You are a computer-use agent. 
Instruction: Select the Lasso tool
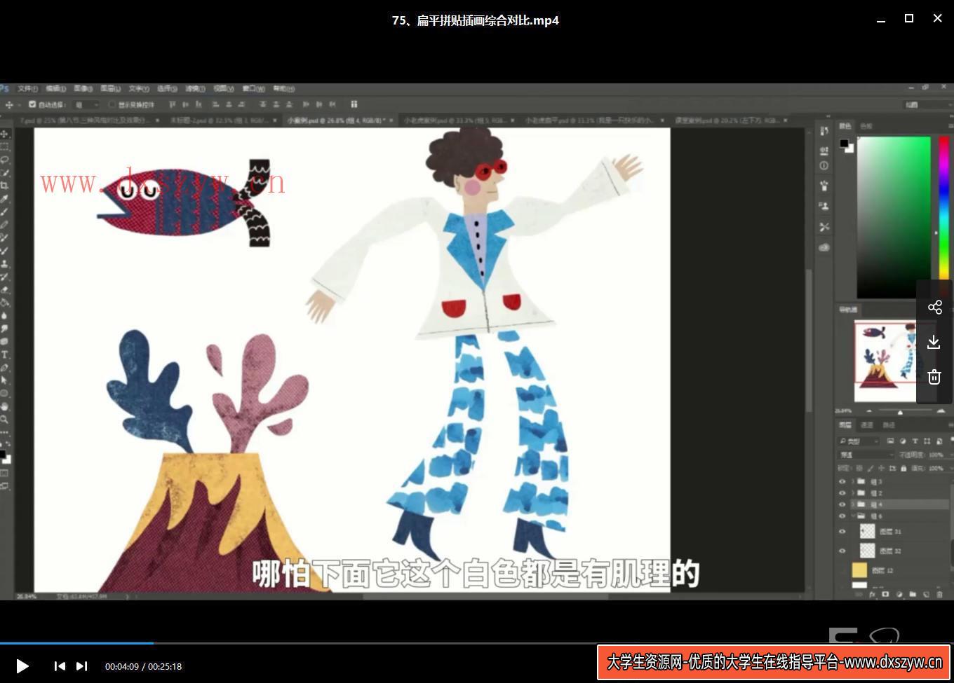pos(5,160)
